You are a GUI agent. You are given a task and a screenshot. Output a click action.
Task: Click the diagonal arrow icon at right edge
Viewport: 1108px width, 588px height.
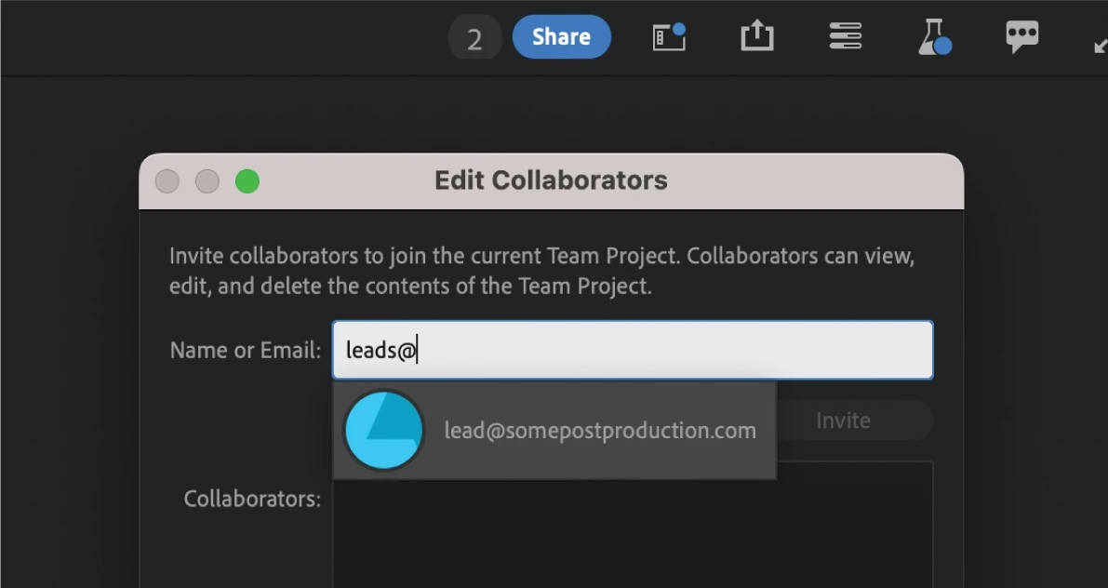(1100, 44)
